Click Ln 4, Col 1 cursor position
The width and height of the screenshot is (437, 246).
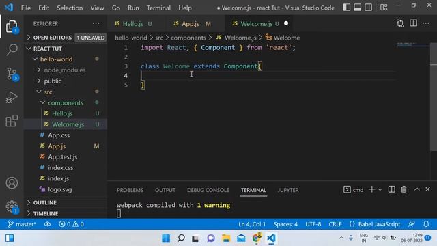point(252,224)
